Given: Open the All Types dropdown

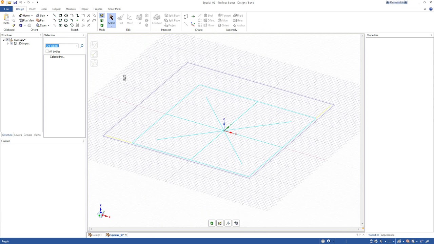Looking at the screenshot, I should (x=77, y=46).
